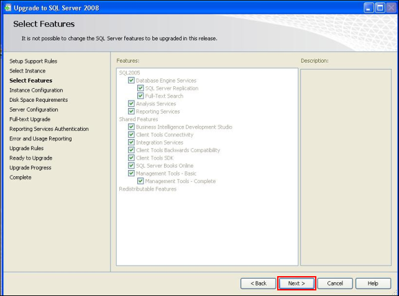Image resolution: width=399 pixels, height=296 pixels.
Task: Toggle Reporting Services checkbox
Action: tap(131, 111)
